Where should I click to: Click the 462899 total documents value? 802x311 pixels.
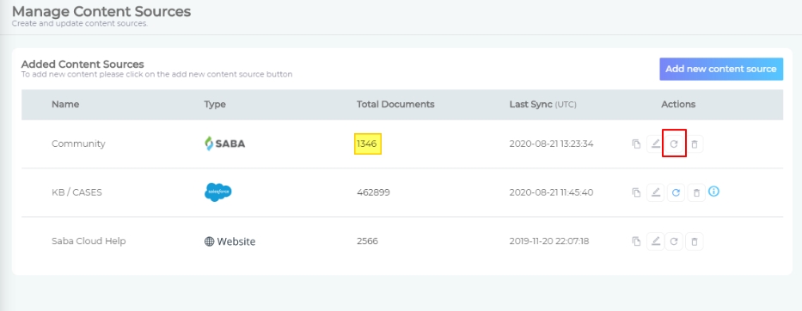click(373, 192)
